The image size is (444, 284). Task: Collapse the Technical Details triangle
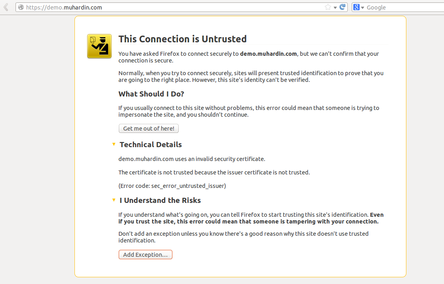click(x=114, y=144)
